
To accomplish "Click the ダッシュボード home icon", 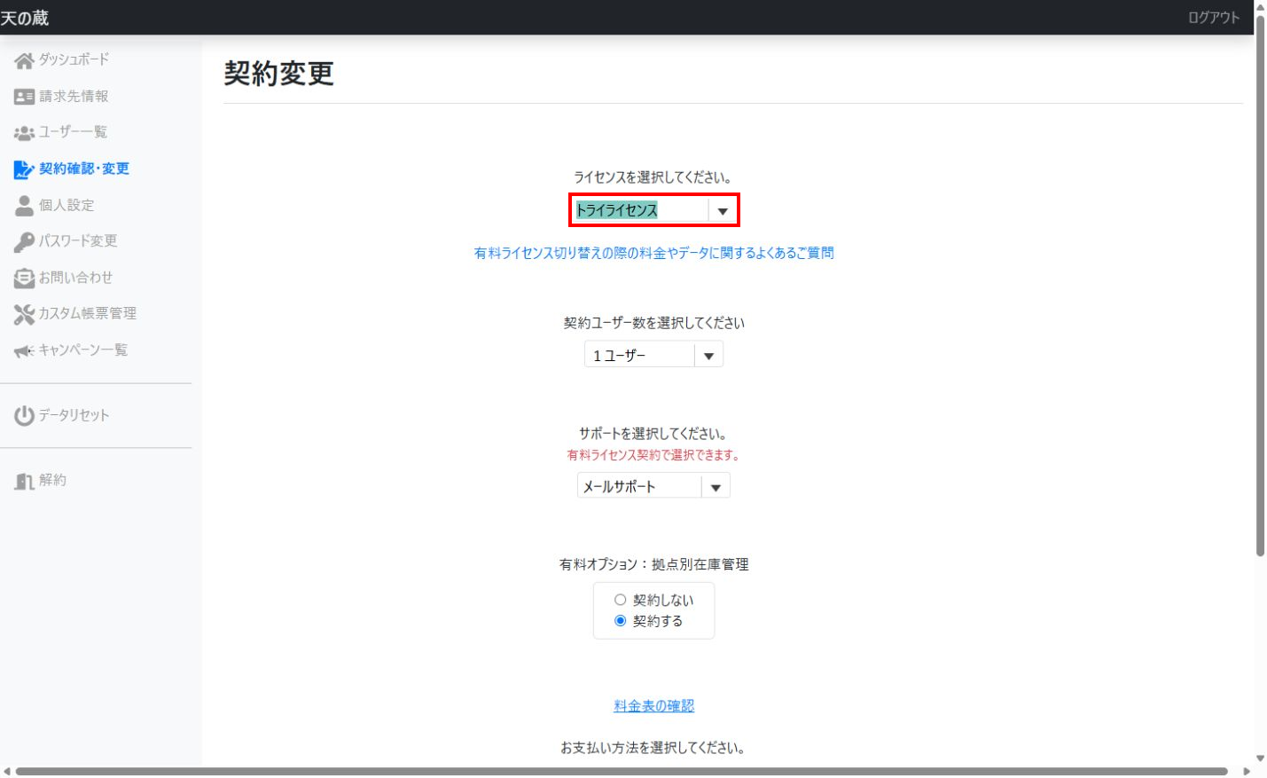I will [x=24, y=60].
